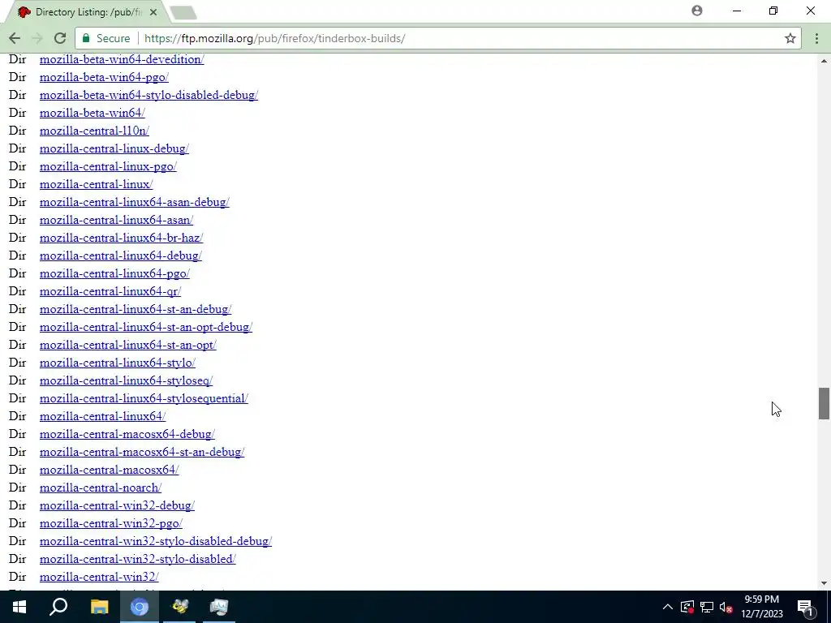831x623 pixels.
Task: Open taskbar search magnifier
Action: (58, 607)
